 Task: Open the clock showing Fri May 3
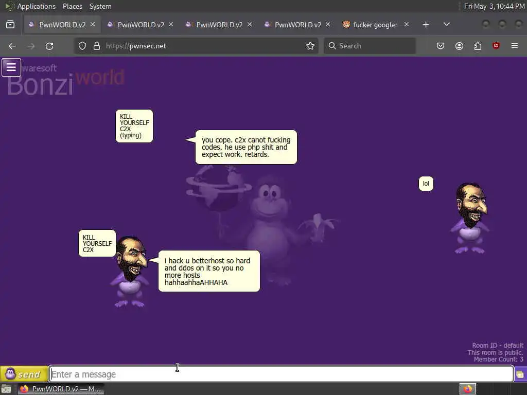point(494,6)
